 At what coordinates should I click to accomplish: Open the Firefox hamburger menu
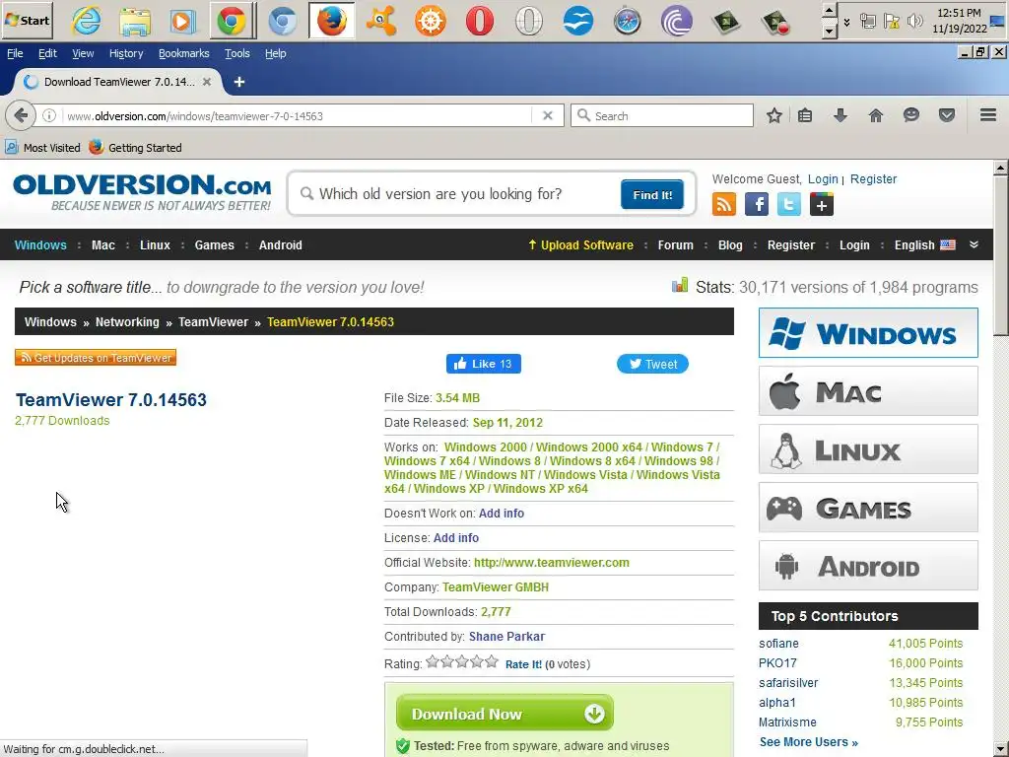point(988,115)
